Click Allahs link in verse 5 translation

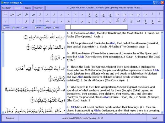[107, 97]
